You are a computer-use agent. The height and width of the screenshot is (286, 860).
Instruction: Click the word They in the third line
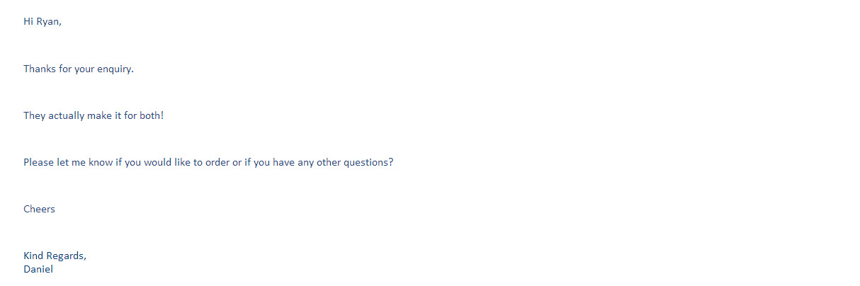tap(34, 115)
